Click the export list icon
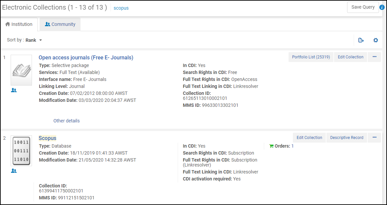The width and height of the screenshot is (387, 205). [361, 40]
